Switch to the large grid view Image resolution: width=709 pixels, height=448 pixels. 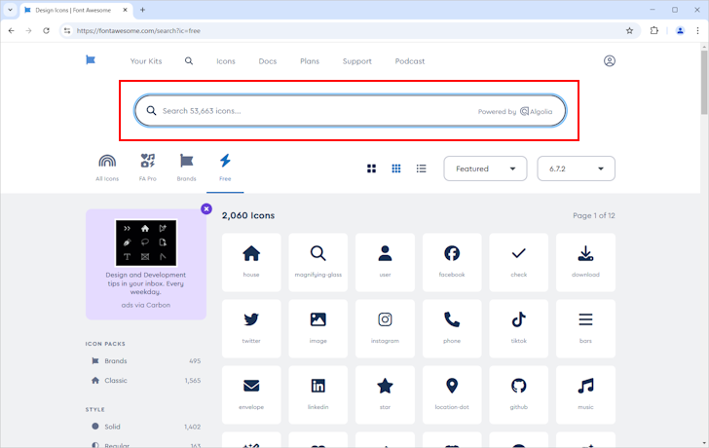[x=371, y=168]
